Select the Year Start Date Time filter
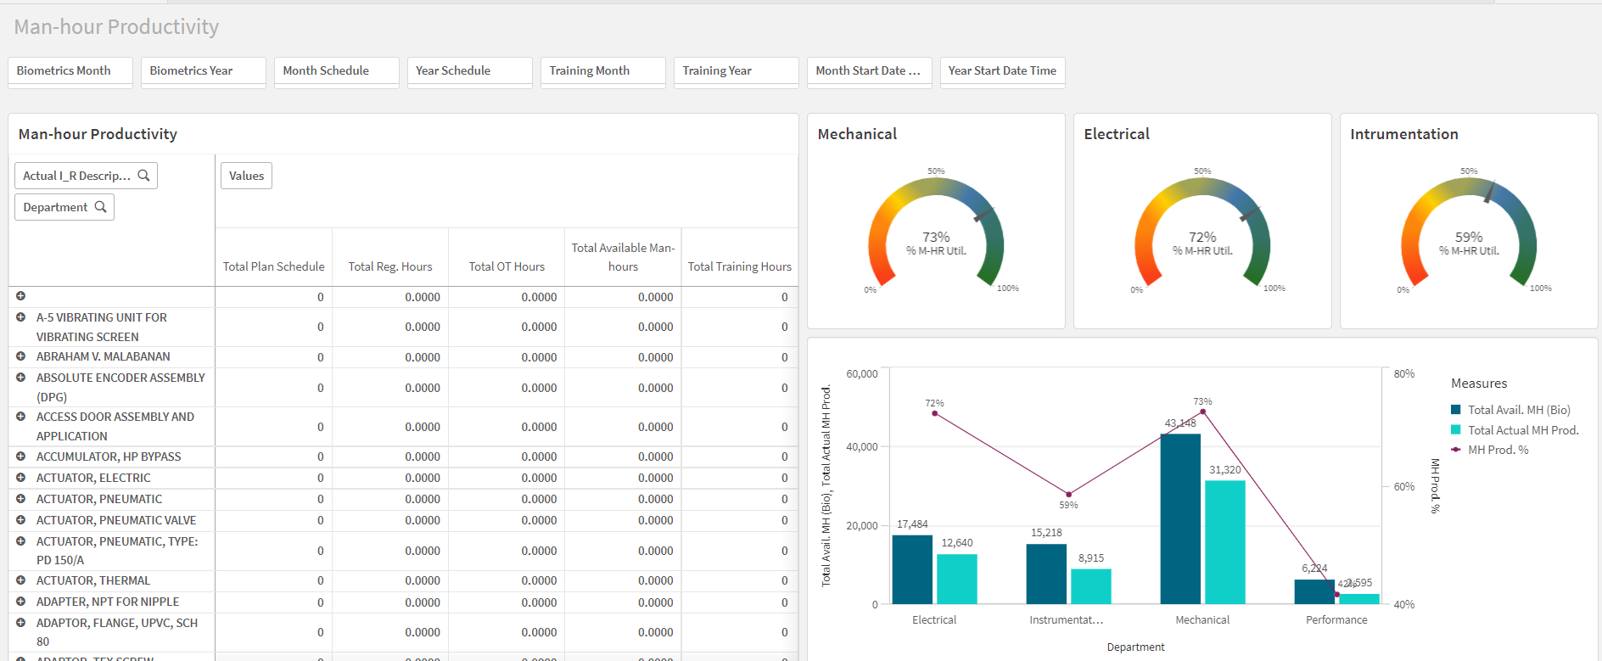Screen dimensions: 1602x661 pyautogui.click(x=1002, y=71)
